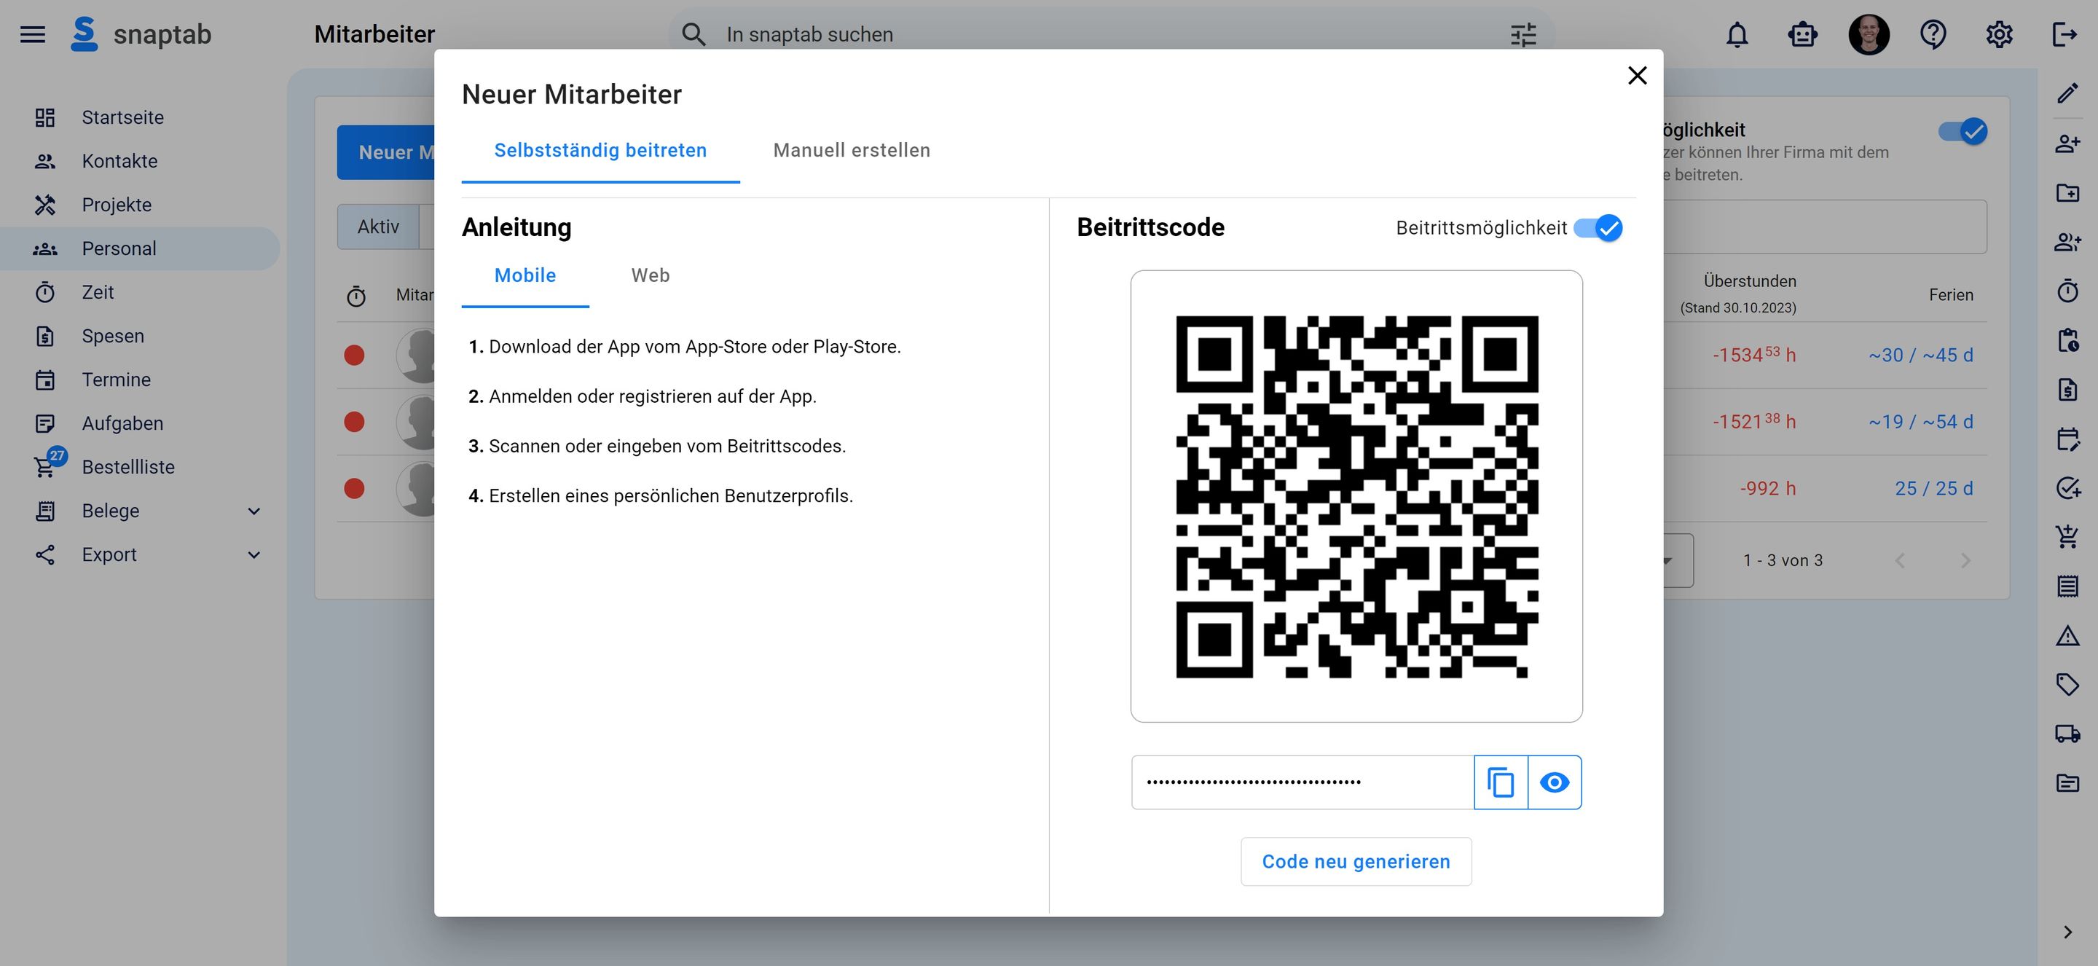This screenshot has height=966, width=2098.
Task: Open Personal in sidebar
Action: (140, 248)
